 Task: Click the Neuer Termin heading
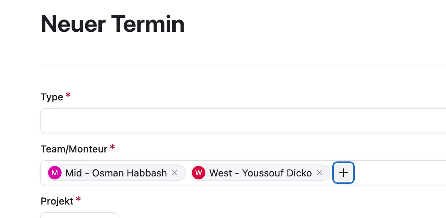(x=113, y=24)
